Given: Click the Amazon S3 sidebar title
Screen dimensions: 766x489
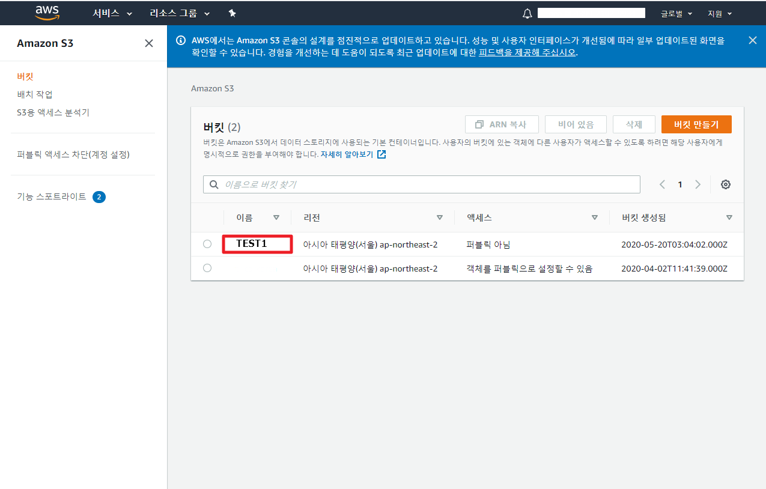Looking at the screenshot, I should click(x=45, y=43).
